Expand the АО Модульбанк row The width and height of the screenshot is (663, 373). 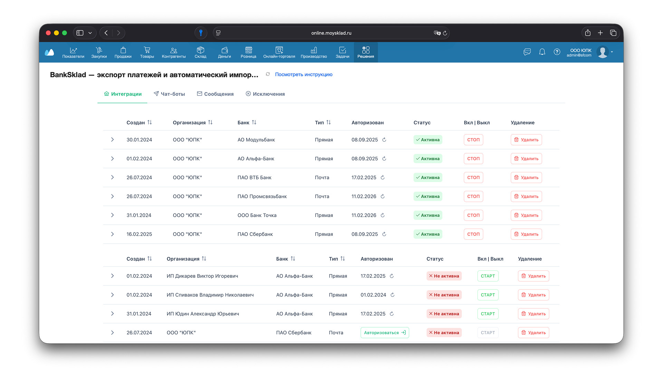pyautogui.click(x=112, y=140)
